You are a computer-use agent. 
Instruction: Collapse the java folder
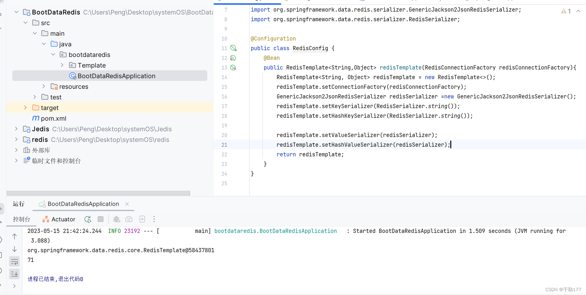[x=44, y=44]
